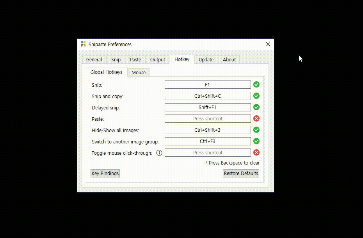The height and width of the screenshot is (238, 363).
Task: Open the About tab
Action: click(229, 59)
